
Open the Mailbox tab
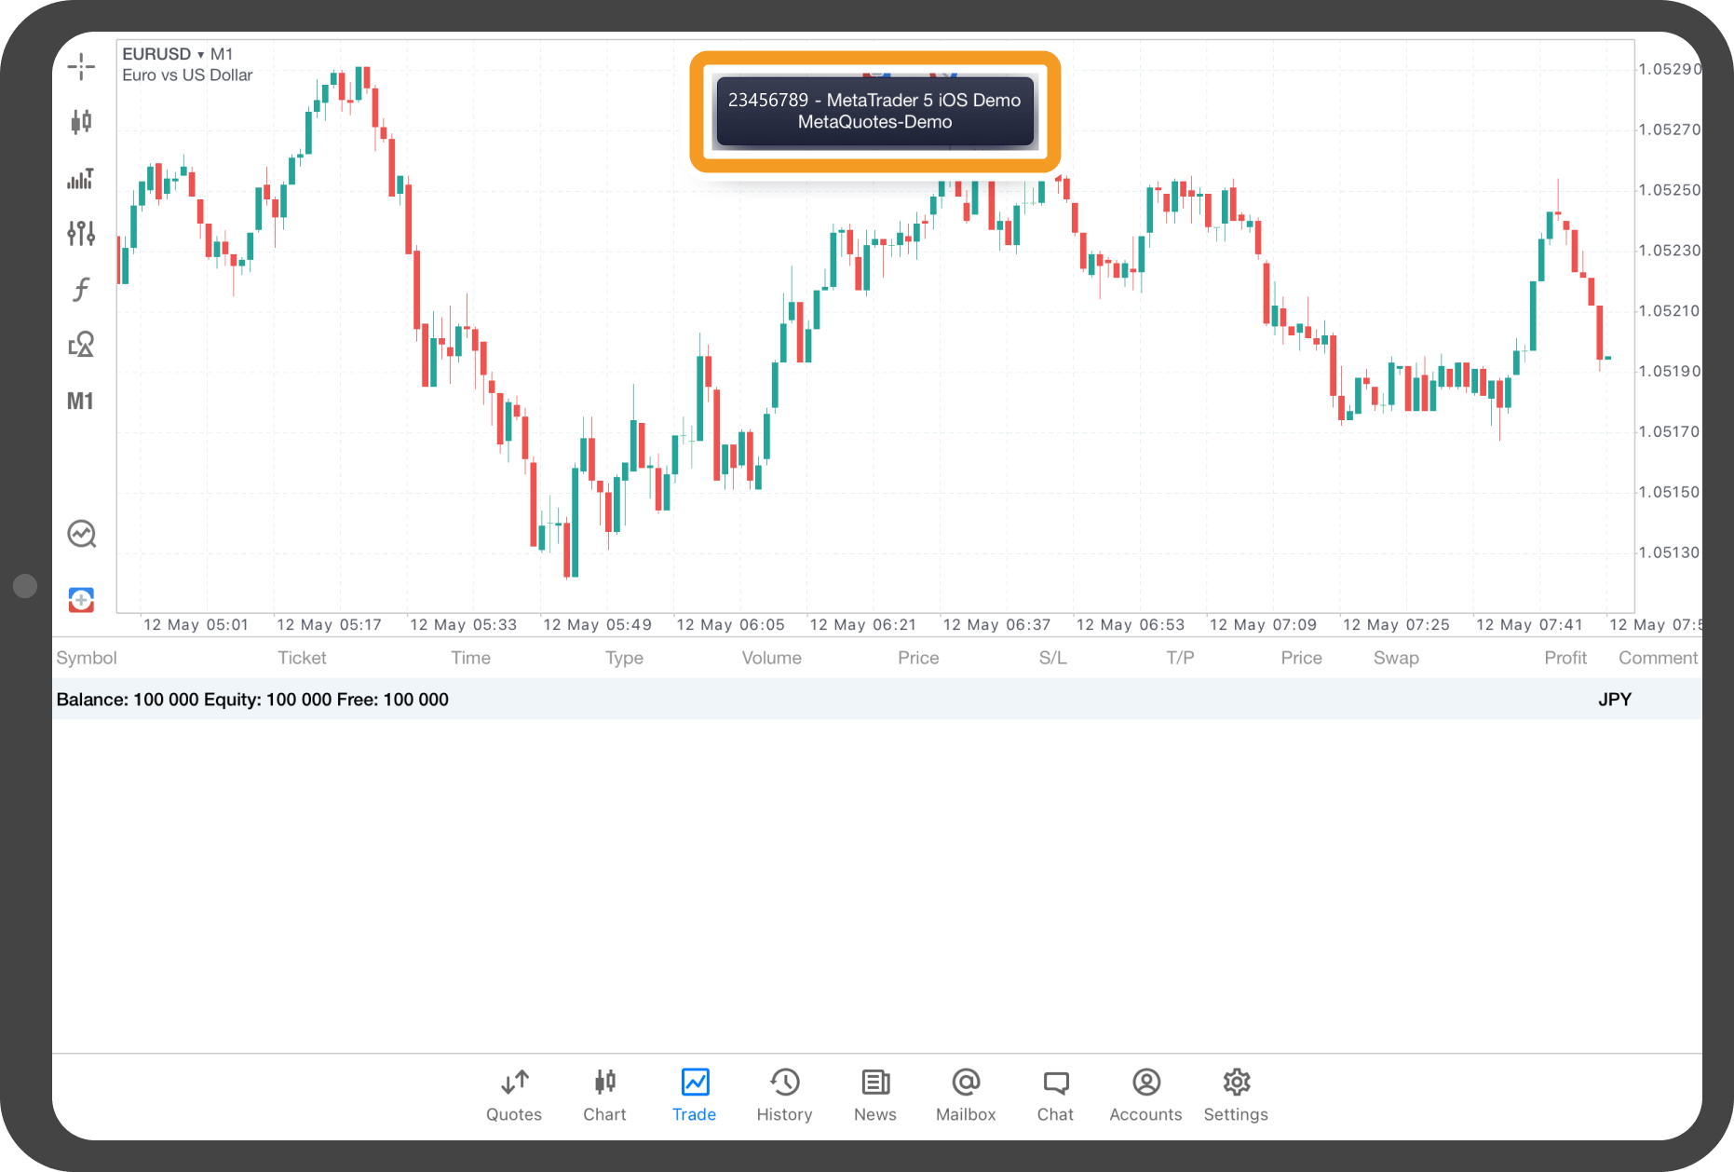[x=965, y=1095]
